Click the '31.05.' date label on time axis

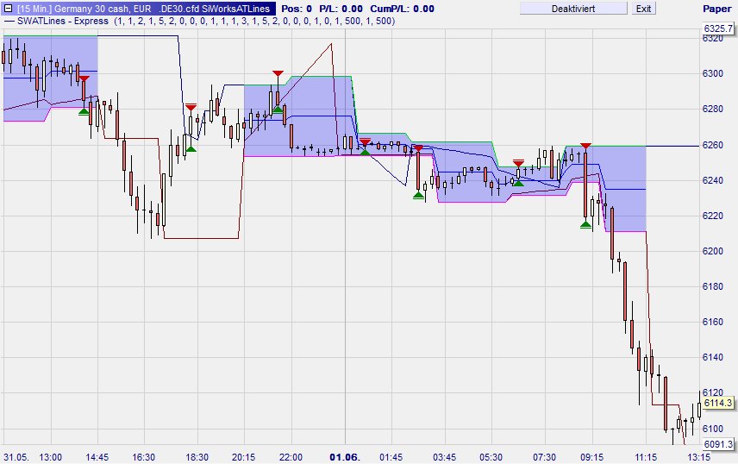tap(16, 457)
